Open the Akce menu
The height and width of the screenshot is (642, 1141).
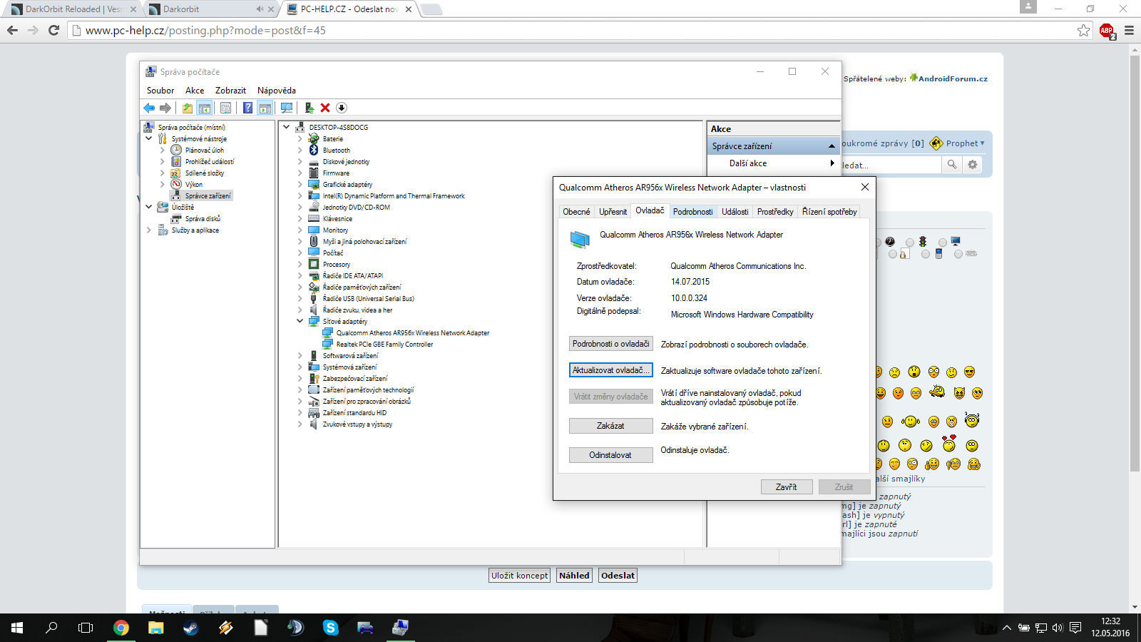[x=194, y=91]
